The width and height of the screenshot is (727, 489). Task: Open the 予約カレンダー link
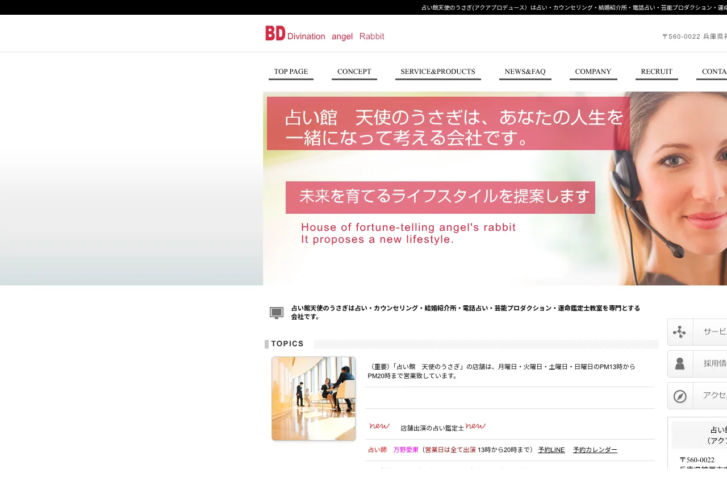pos(595,450)
